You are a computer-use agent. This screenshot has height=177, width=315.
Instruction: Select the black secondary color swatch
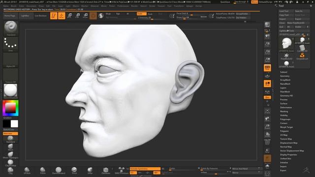tap(6, 124)
